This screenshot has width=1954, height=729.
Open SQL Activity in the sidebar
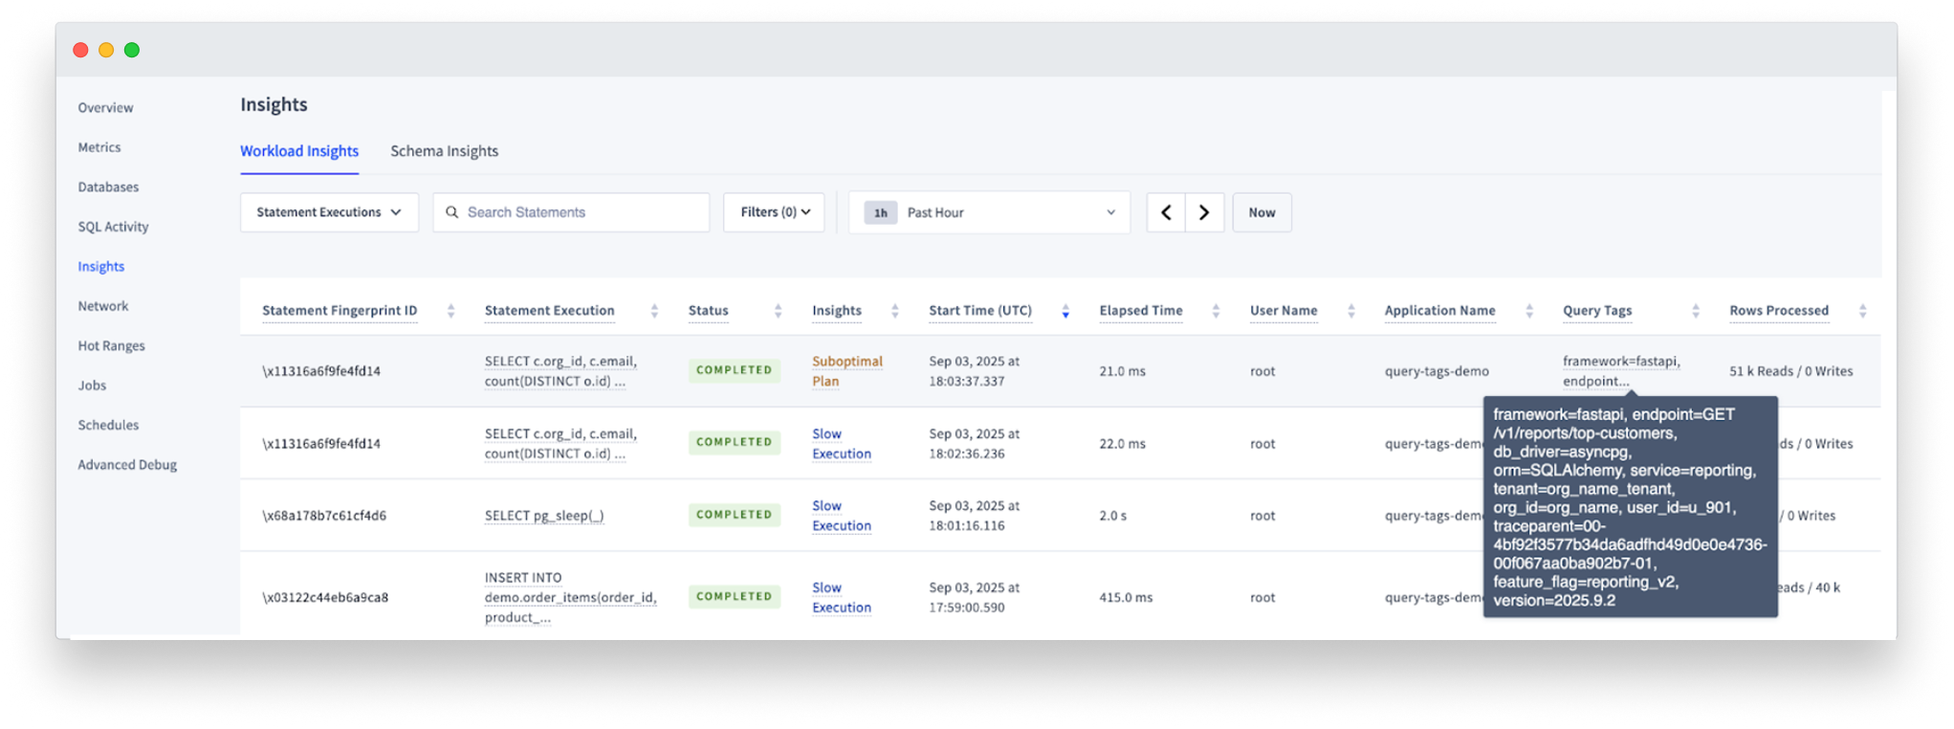tap(113, 227)
